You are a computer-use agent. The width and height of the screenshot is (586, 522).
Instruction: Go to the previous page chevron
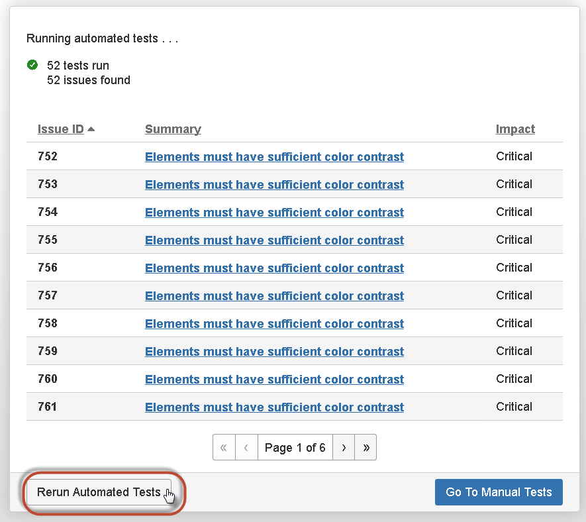click(x=246, y=447)
